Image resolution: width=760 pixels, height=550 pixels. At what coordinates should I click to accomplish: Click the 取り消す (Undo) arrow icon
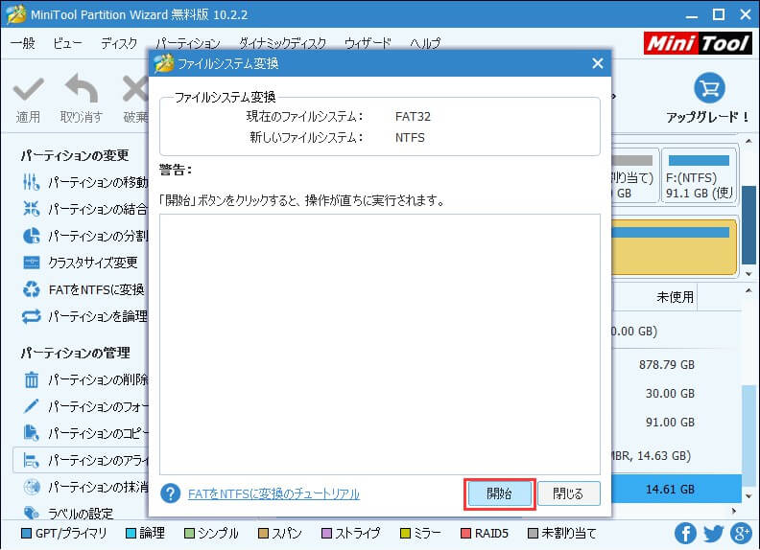tap(81, 92)
